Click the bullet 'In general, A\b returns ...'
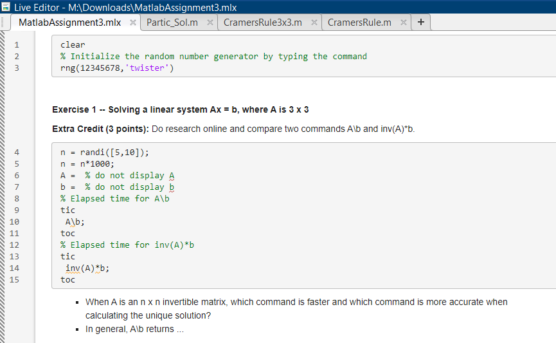Image resolution: width=556 pixels, height=343 pixels. (135, 329)
